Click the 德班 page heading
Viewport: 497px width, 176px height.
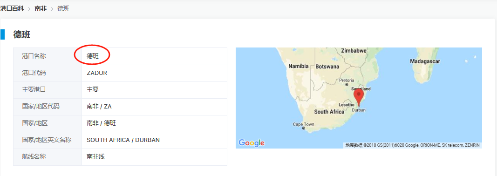click(21, 34)
